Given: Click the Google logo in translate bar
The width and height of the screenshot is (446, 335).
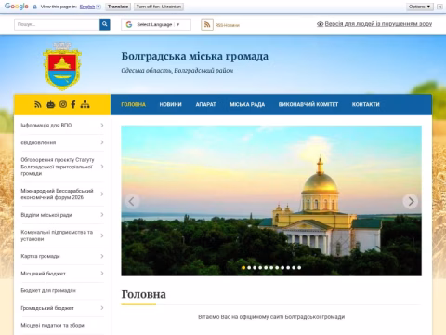Looking at the screenshot, I should (x=17, y=7).
